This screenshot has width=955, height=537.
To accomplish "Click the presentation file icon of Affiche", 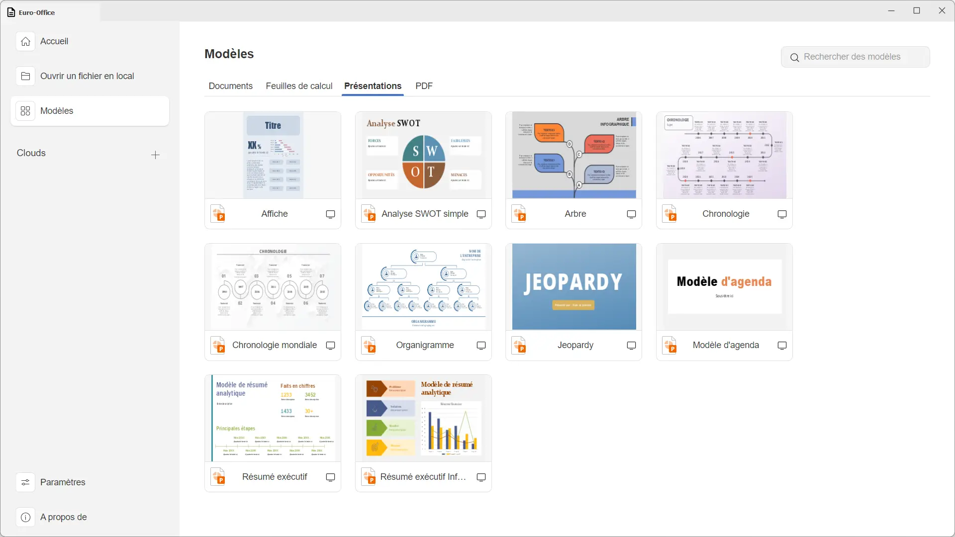I will pyautogui.click(x=218, y=214).
